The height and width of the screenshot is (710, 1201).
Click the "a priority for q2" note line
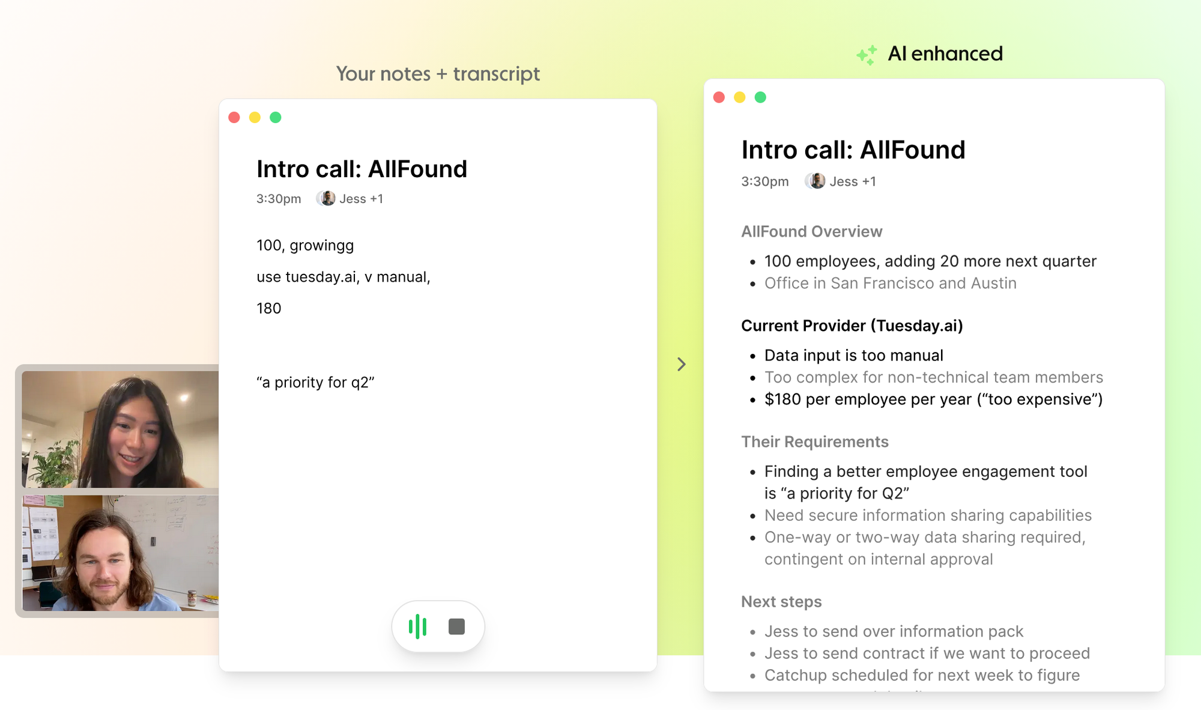(315, 383)
